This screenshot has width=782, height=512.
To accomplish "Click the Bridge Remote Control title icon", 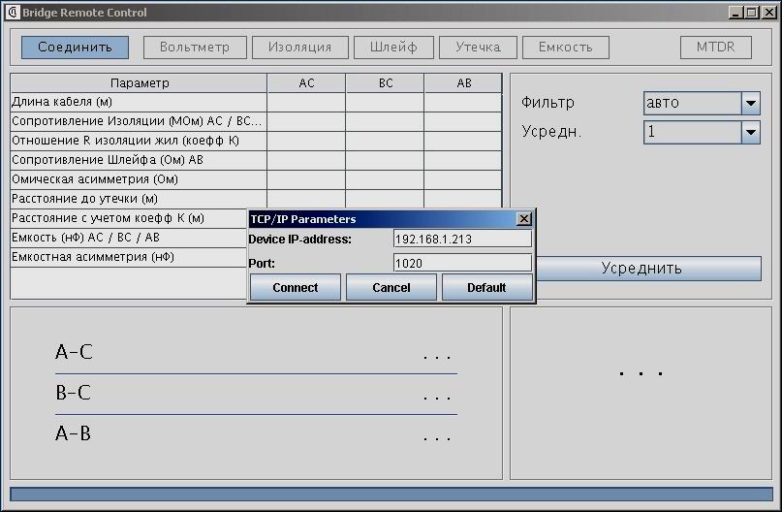I will tap(13, 13).
